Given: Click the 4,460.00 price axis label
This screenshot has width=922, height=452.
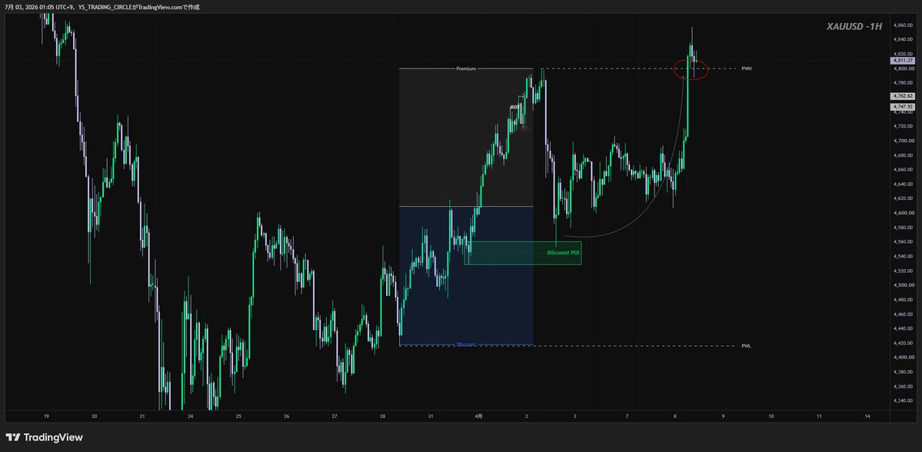Looking at the screenshot, I should [903, 314].
